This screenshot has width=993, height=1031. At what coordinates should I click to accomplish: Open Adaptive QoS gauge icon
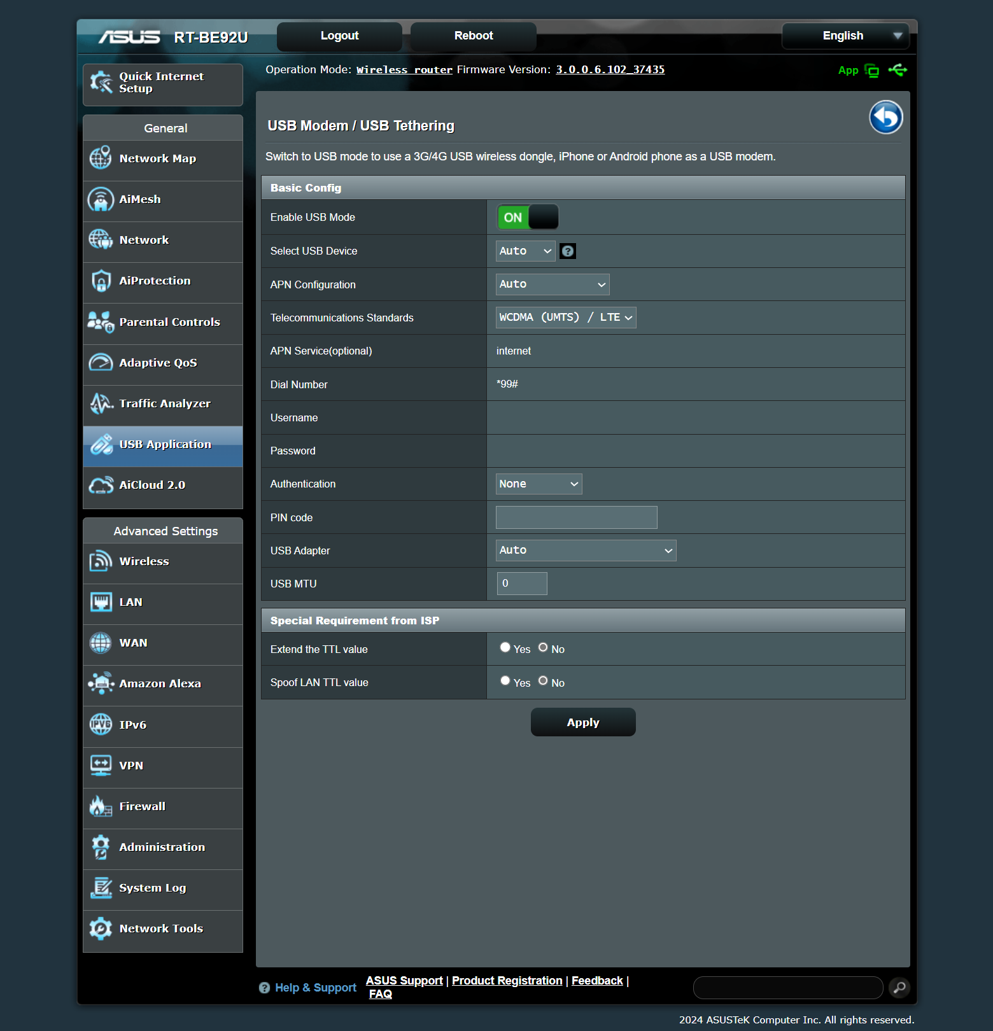click(101, 363)
